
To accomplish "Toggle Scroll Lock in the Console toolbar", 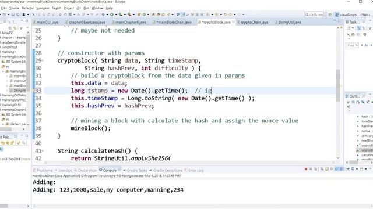I will click(327, 169).
